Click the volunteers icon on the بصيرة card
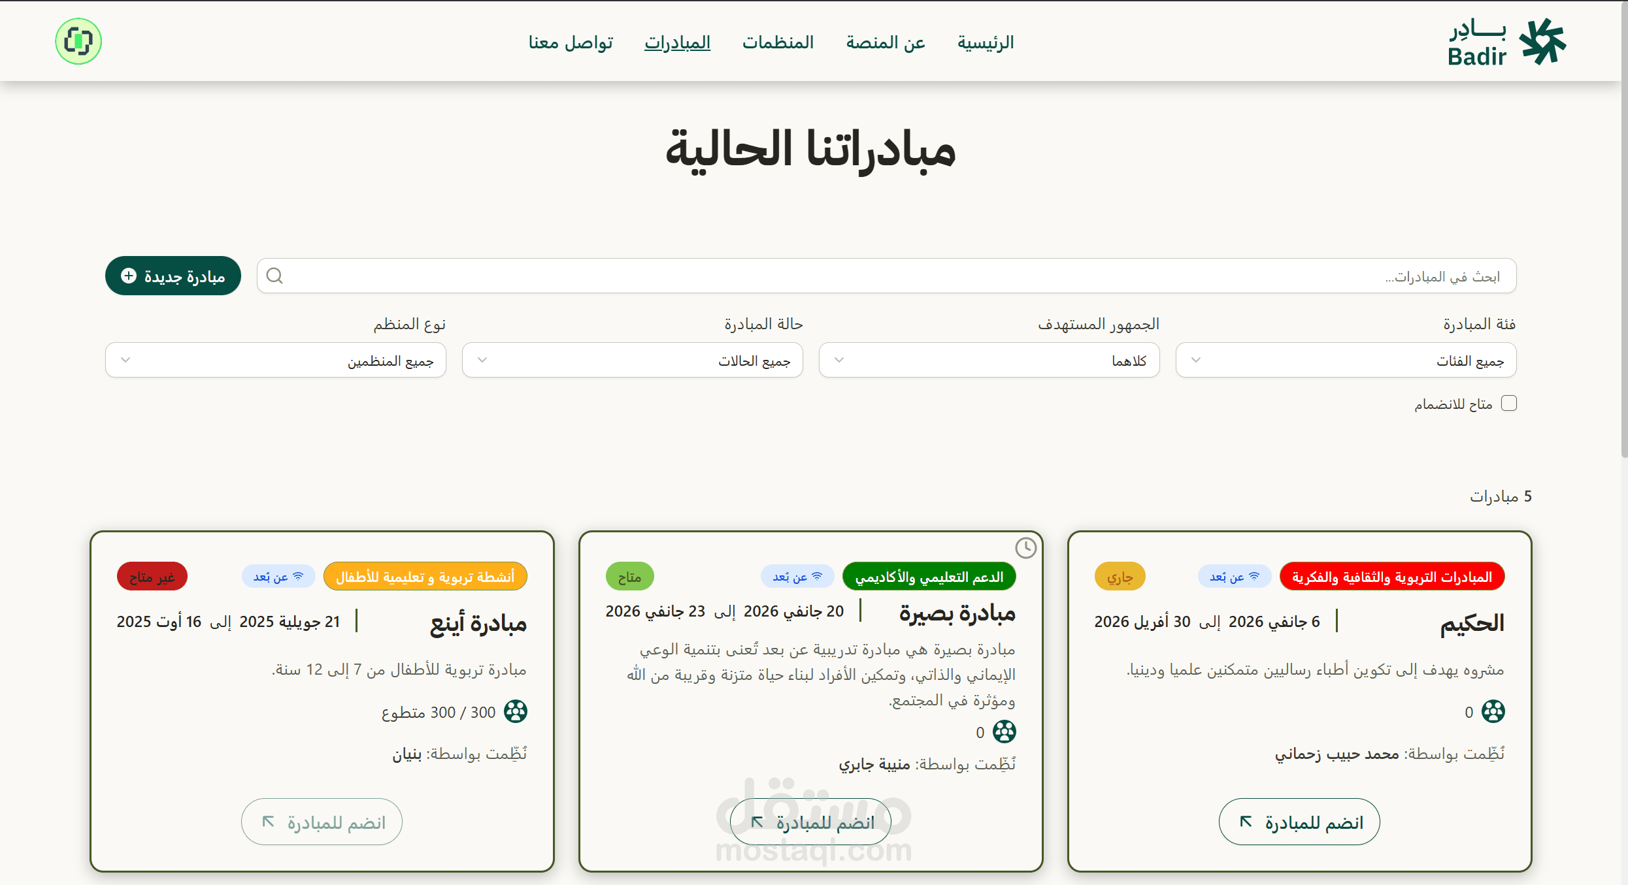This screenshot has height=885, width=1628. [1004, 732]
